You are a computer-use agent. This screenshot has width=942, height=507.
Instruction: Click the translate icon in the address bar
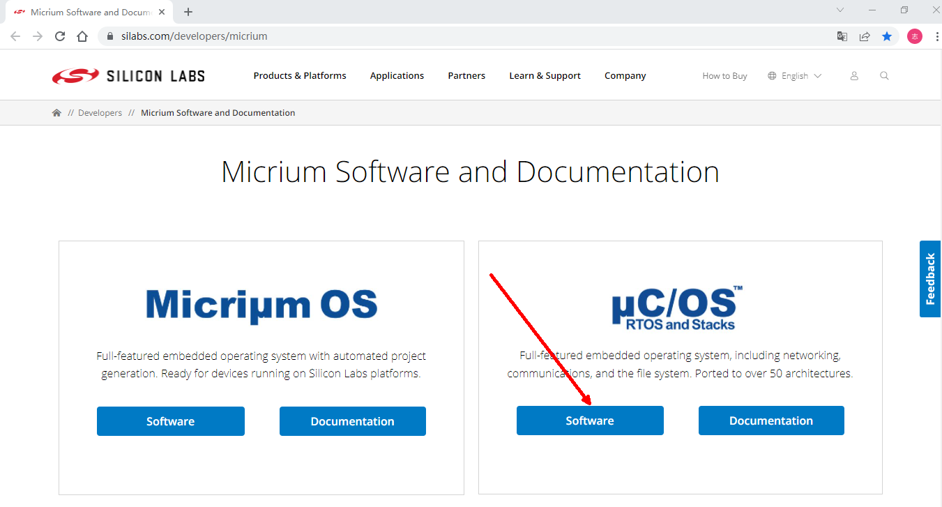(x=842, y=36)
